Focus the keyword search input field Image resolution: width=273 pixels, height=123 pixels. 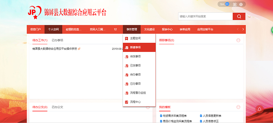coord(205,16)
